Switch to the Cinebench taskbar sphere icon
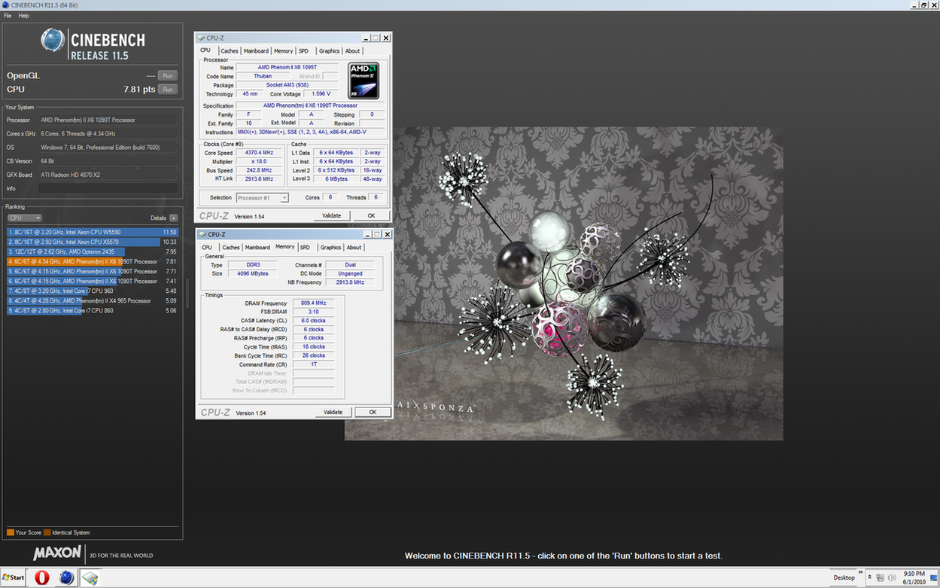 [66, 577]
